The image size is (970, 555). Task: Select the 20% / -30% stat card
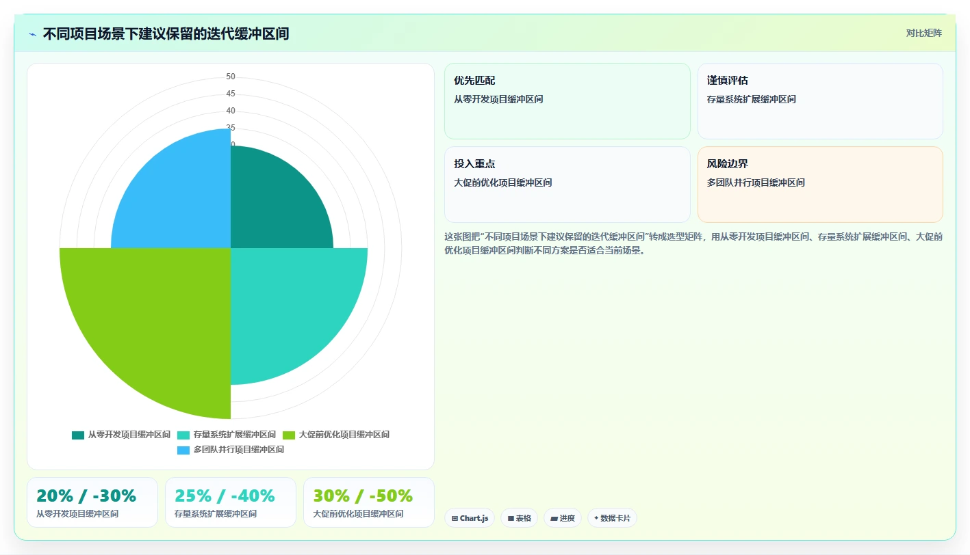pos(92,502)
